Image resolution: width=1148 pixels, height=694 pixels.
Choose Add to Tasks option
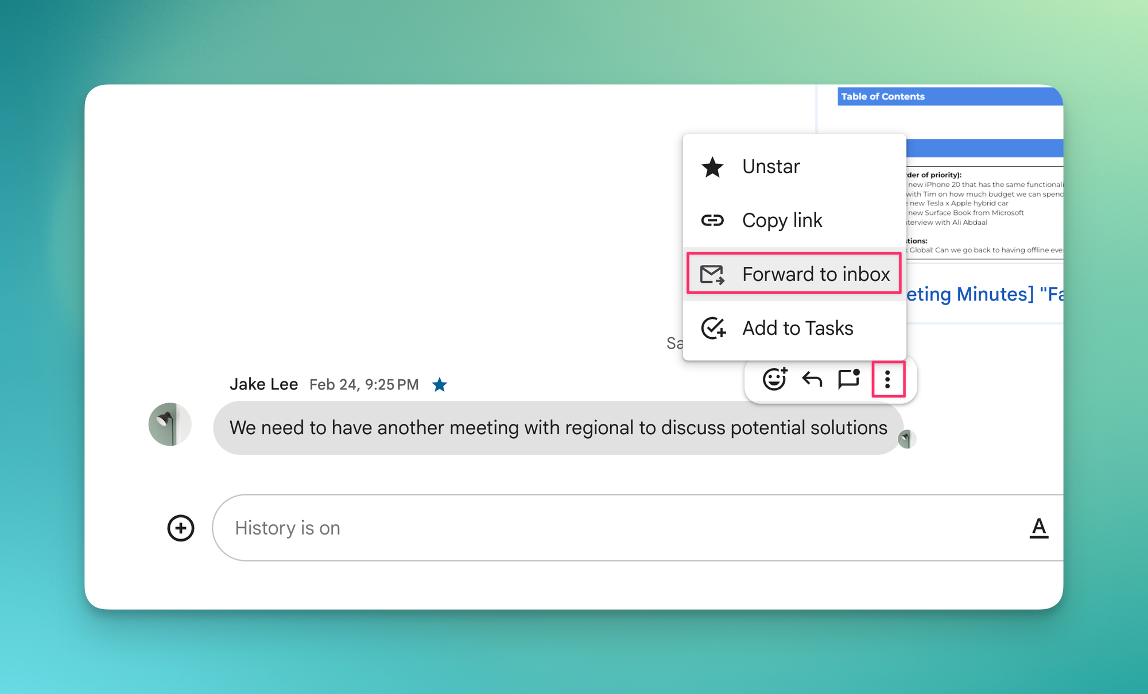tap(797, 328)
